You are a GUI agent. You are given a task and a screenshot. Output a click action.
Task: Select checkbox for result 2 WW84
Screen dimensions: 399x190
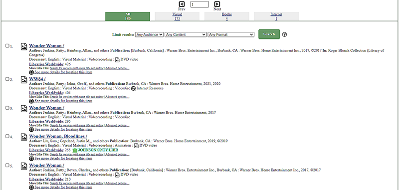(x=7, y=79)
